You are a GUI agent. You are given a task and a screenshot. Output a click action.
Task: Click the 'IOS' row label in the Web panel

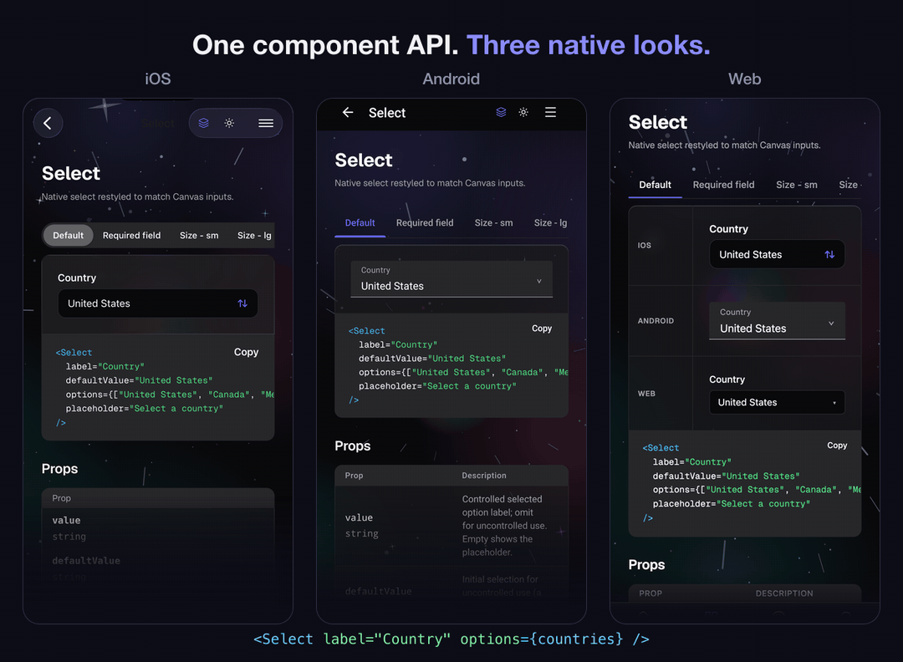pyautogui.click(x=644, y=245)
